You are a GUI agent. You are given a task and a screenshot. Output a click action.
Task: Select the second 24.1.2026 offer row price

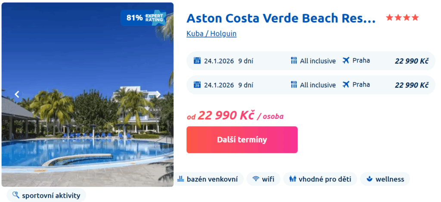pyautogui.click(x=412, y=85)
